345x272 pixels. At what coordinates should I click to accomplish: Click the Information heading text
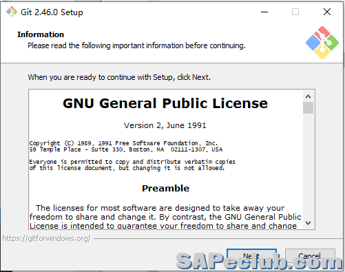click(x=41, y=34)
